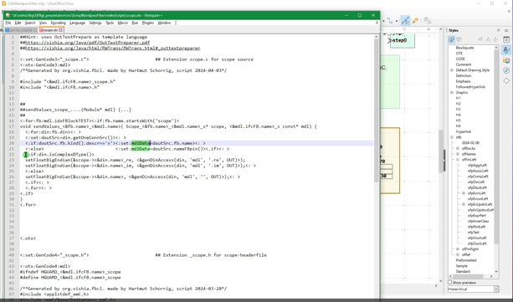Expand the Graphic style node

(452, 93)
